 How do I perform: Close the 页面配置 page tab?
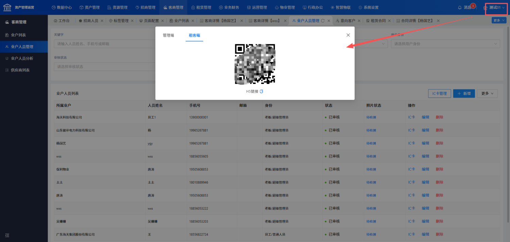(x=163, y=21)
